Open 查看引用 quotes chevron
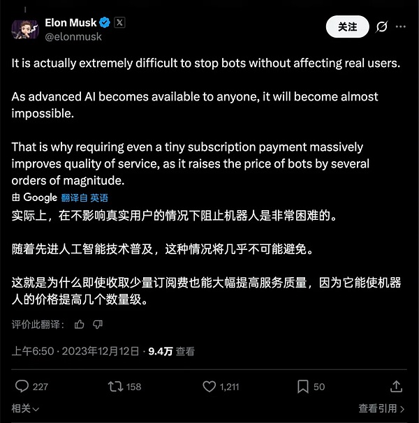 [381, 408]
